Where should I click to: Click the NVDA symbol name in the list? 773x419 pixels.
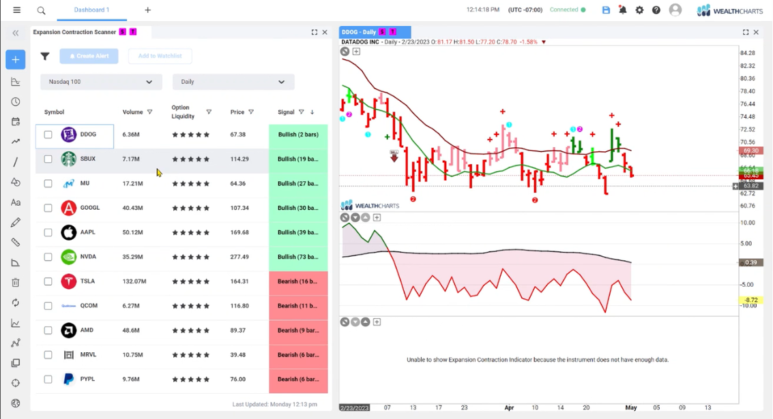click(88, 257)
